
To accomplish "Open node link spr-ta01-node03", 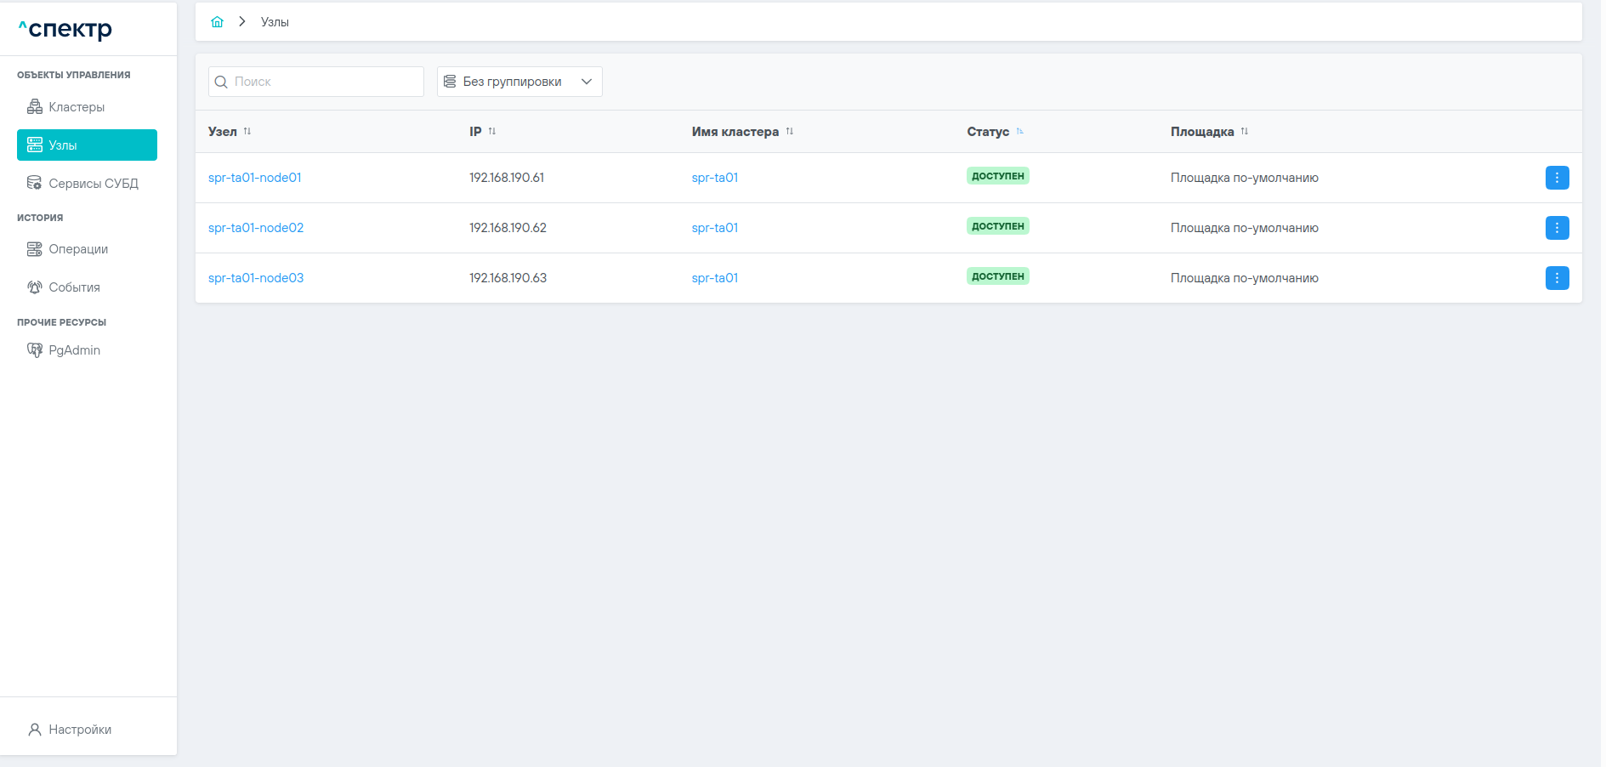I will coord(255,278).
